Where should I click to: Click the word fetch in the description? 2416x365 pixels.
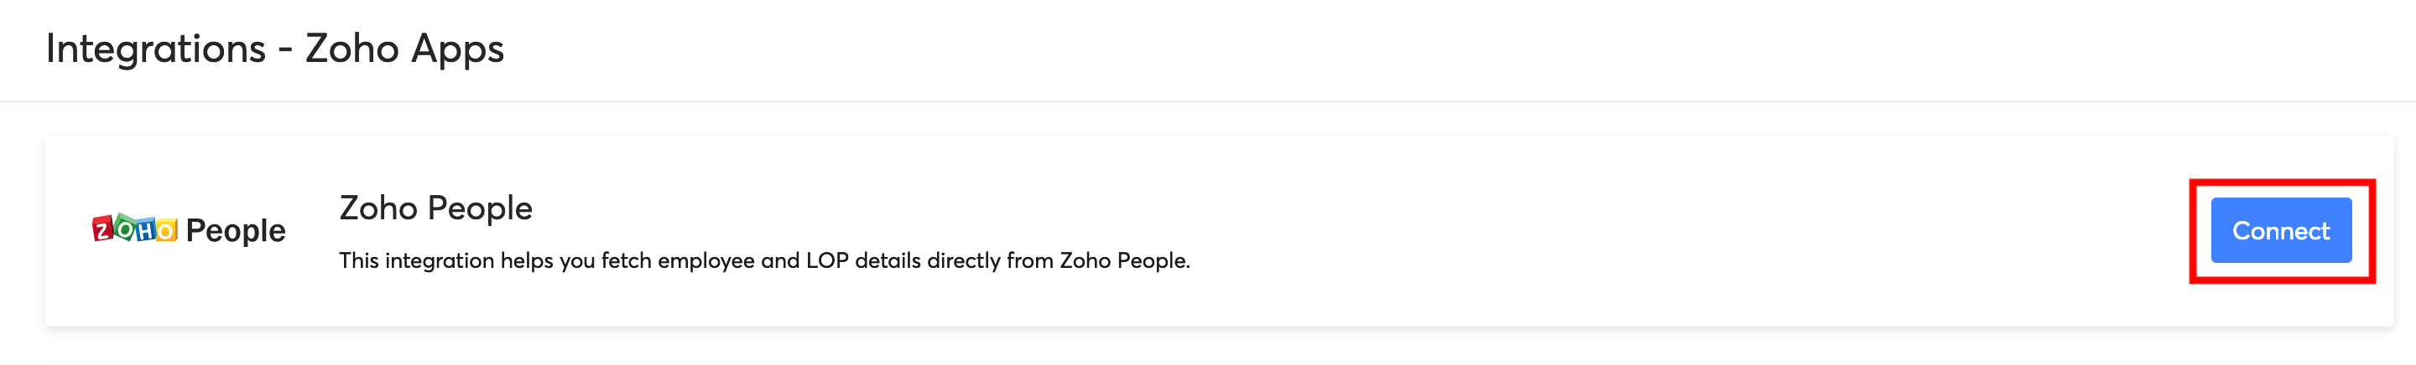(626, 260)
